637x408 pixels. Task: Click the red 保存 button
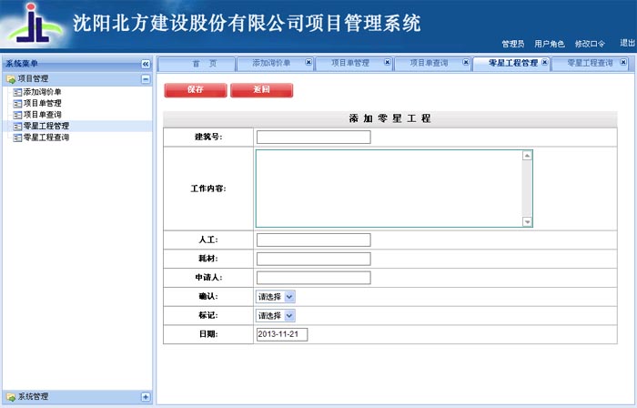pos(195,90)
